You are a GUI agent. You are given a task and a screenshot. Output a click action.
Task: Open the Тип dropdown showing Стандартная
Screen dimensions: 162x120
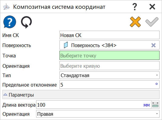click(x=110, y=75)
